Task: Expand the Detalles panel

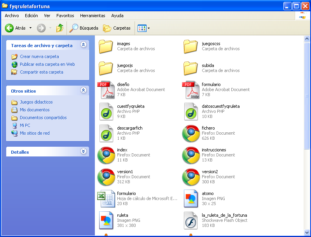Action: click(x=83, y=151)
